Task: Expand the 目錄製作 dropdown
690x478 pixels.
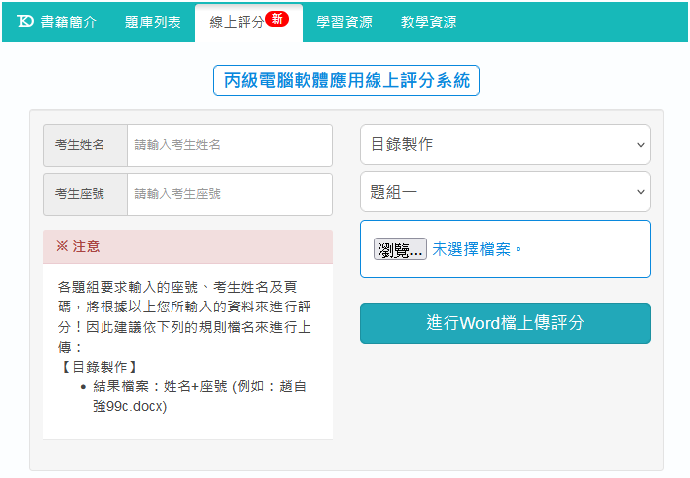Action: pyautogui.click(x=505, y=145)
